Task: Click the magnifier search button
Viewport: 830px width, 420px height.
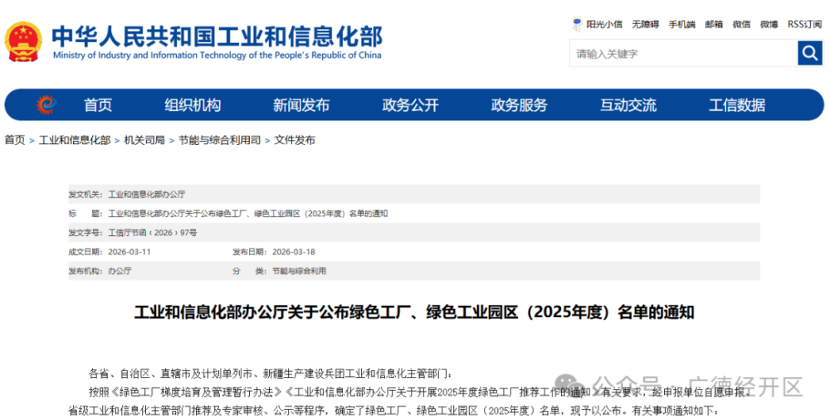Action: pyautogui.click(x=809, y=53)
